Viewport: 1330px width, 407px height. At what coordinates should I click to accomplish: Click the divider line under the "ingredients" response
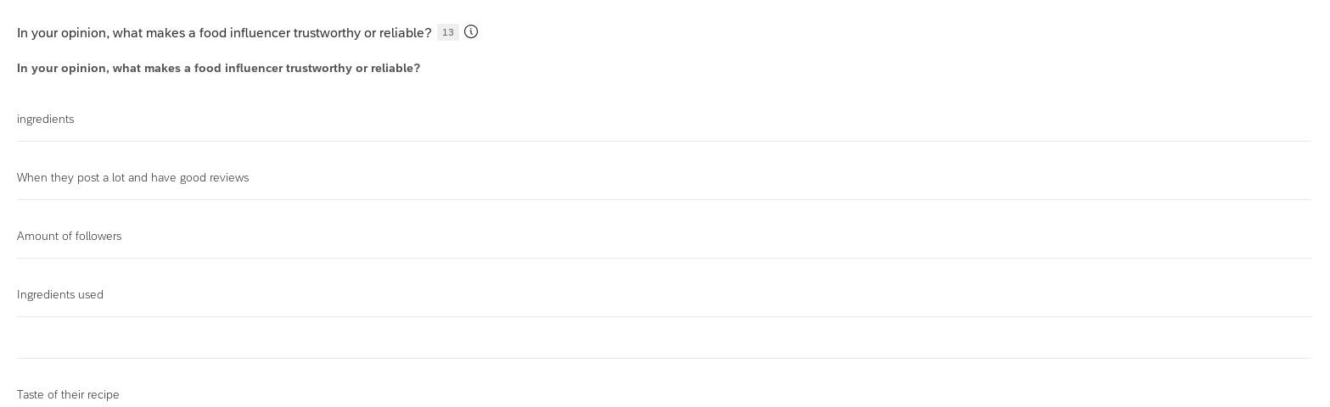tap(664, 141)
